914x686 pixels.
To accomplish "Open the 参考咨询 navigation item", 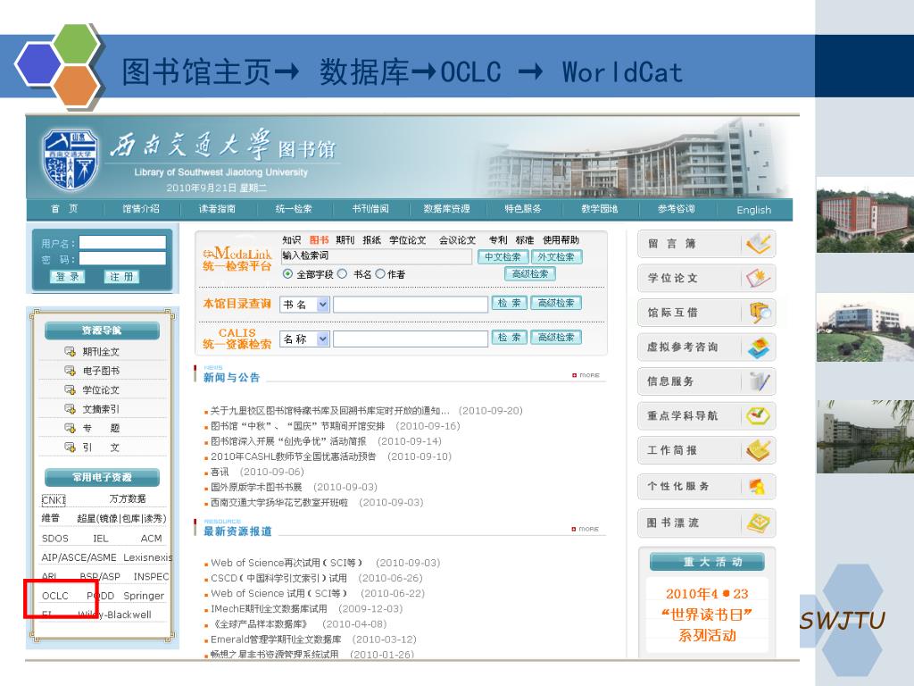I will pos(677,209).
